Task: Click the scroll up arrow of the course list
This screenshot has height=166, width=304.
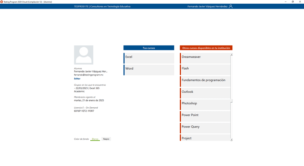Action: (232, 55)
